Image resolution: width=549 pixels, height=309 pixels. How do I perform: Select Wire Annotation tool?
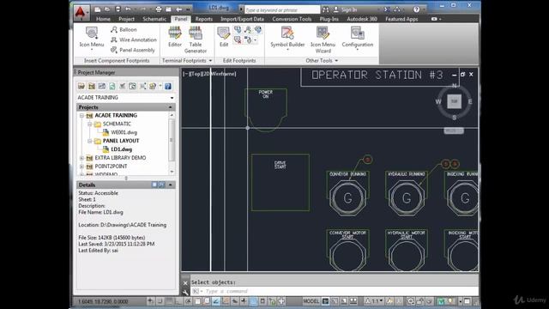click(134, 40)
